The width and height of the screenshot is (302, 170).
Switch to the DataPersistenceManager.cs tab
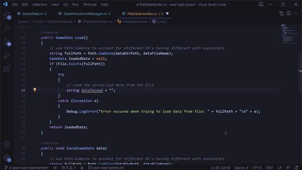point(85,14)
